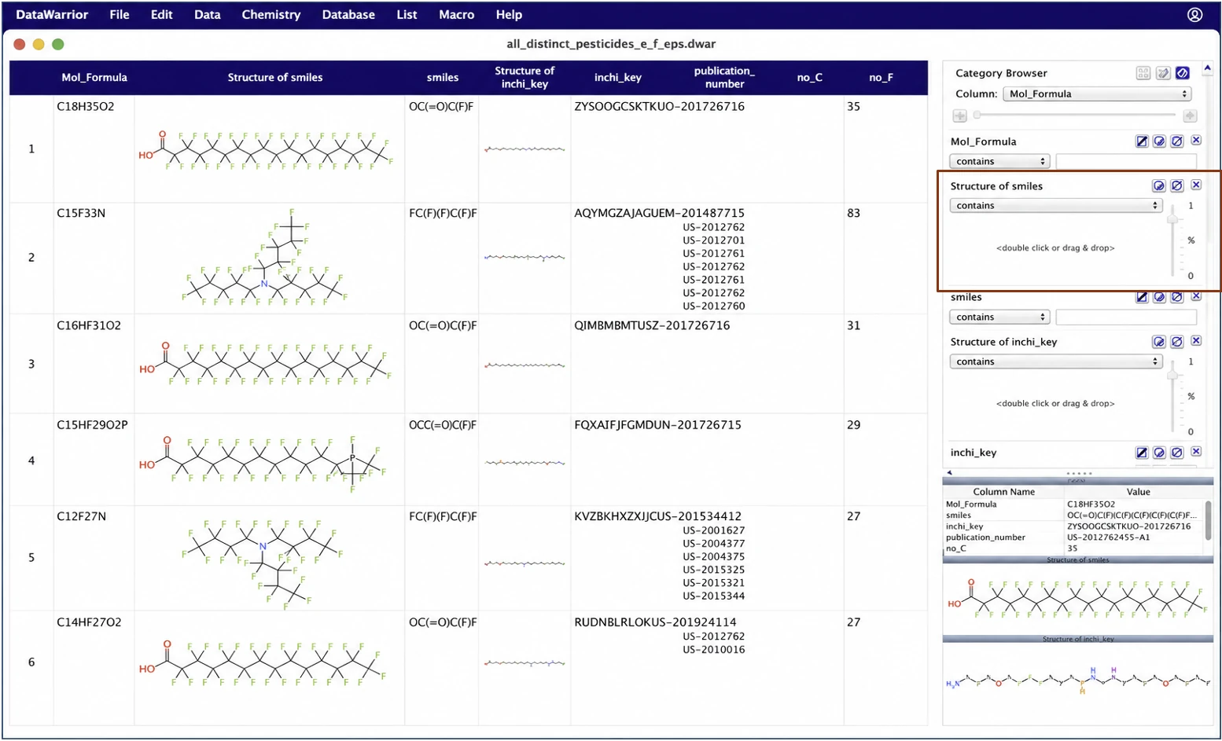Toggle the blue disable icon of Category Browser

(x=1183, y=73)
